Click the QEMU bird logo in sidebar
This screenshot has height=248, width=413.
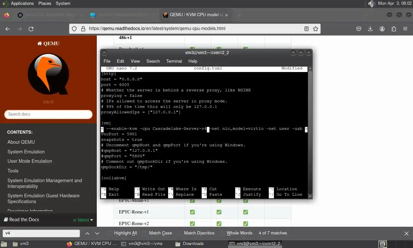[48, 74]
